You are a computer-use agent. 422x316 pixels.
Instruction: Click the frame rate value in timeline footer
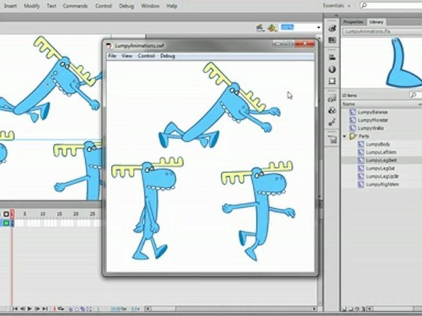(x=119, y=309)
